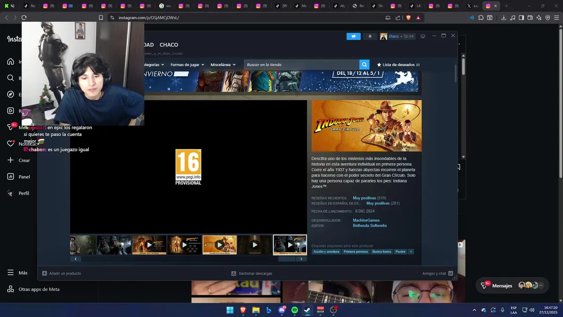Select the Buena trama tag
This screenshot has width=563, height=317.
[381, 252]
